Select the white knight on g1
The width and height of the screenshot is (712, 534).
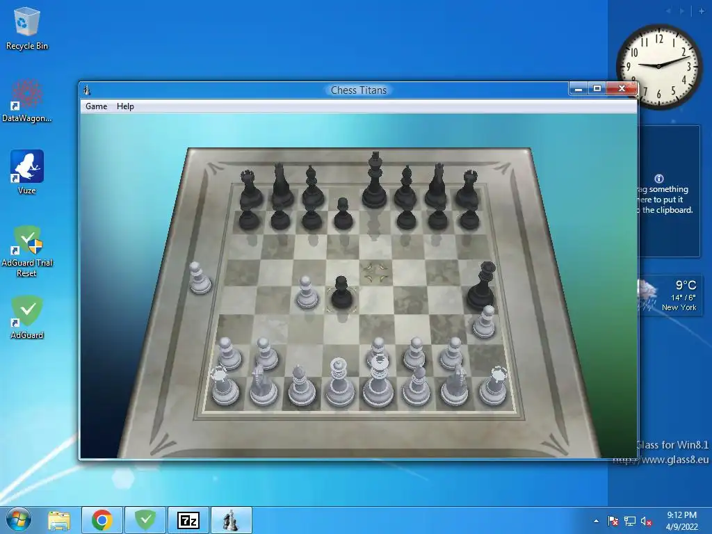coord(455,385)
